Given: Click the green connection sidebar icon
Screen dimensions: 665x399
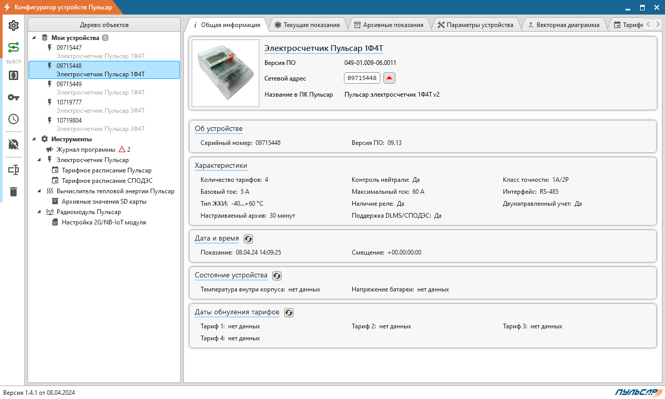Looking at the screenshot, I should coord(14,48).
